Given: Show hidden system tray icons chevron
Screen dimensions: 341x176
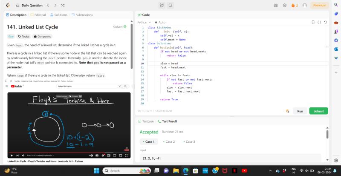Looking at the screenshot, I should pyautogui.click(x=271, y=171).
